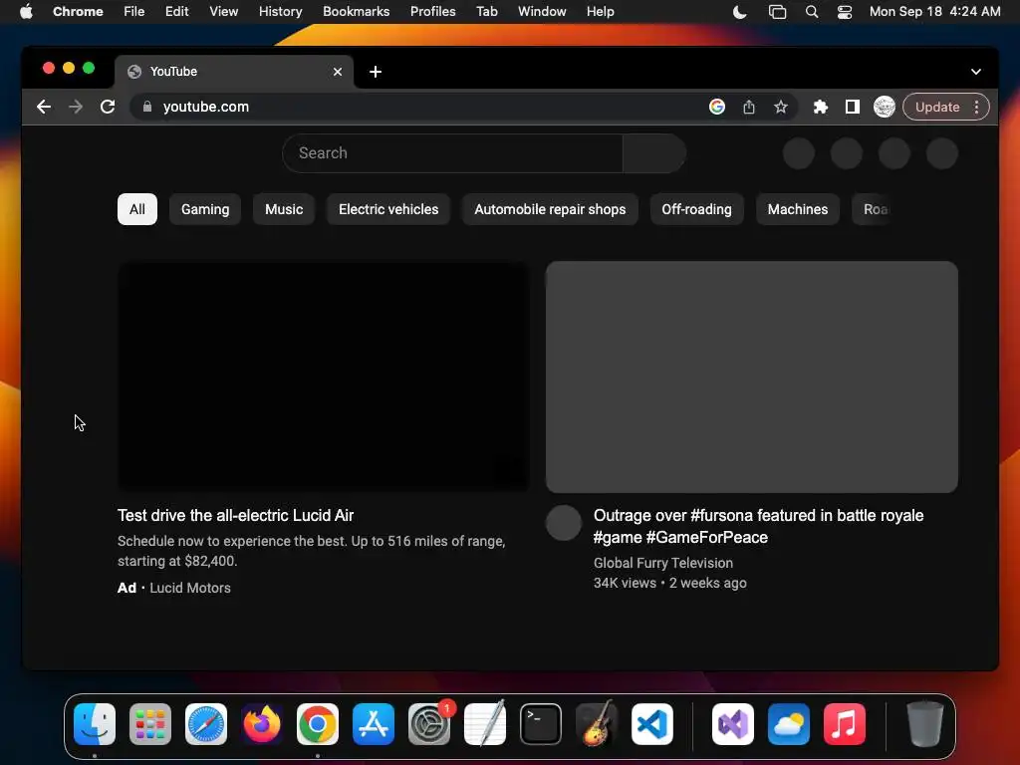Viewport: 1020px width, 765px height.
Task: Toggle Chrome side panel icon
Action: 853,107
